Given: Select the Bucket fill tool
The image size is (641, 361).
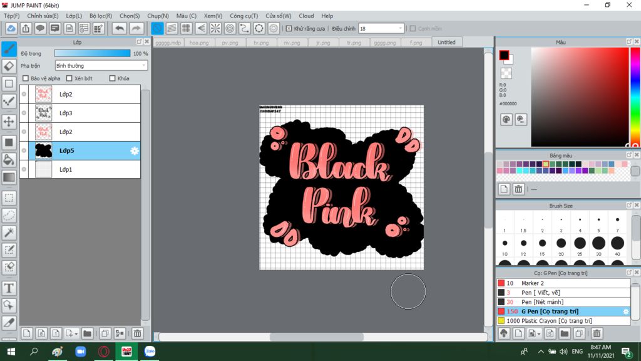Looking at the screenshot, I should click(x=9, y=160).
